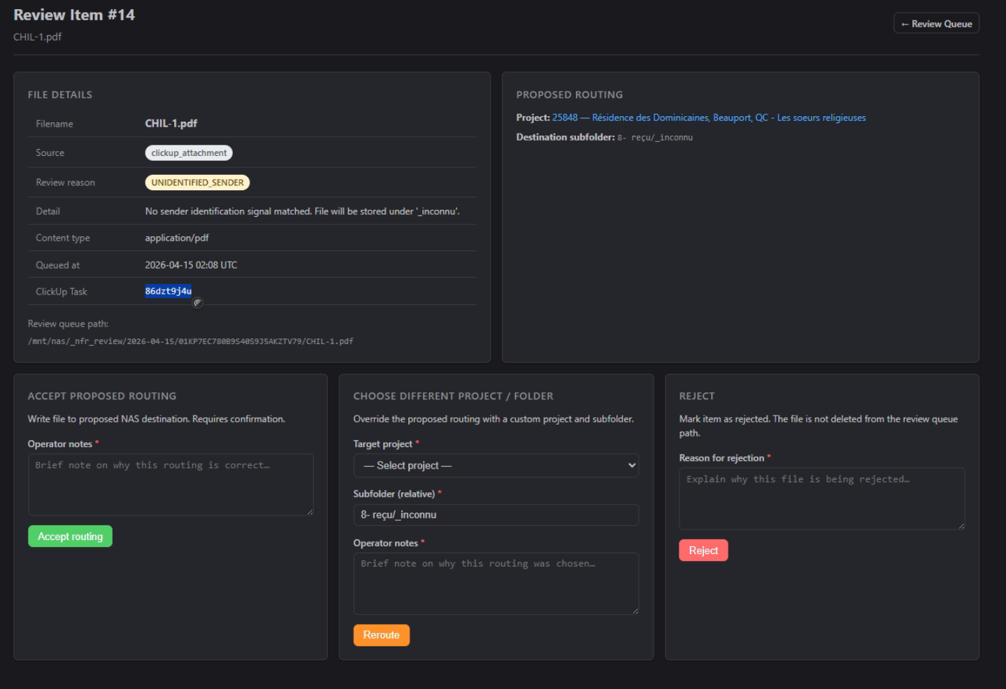
Task: Click the clickup_attachment source badge
Action: 189,152
